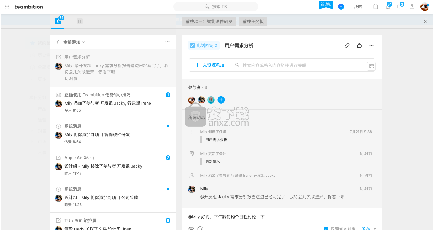
Task: Click the Mily 创建了任务 activity entry
Action: (x=213, y=132)
